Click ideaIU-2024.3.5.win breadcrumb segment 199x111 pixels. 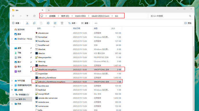(101, 16)
